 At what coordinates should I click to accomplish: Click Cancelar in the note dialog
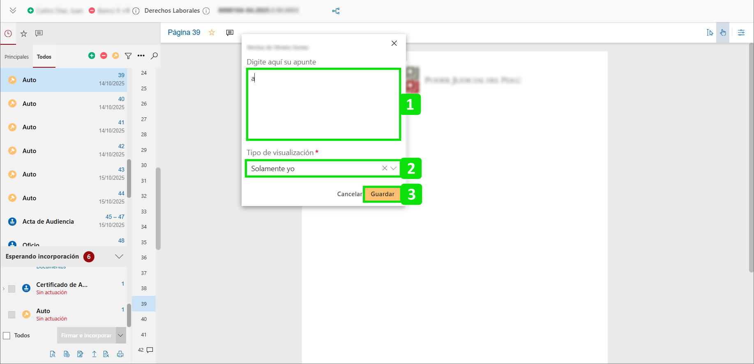[x=349, y=194]
